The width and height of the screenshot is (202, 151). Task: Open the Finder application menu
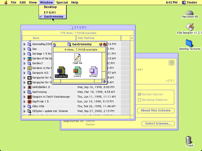(190, 2)
